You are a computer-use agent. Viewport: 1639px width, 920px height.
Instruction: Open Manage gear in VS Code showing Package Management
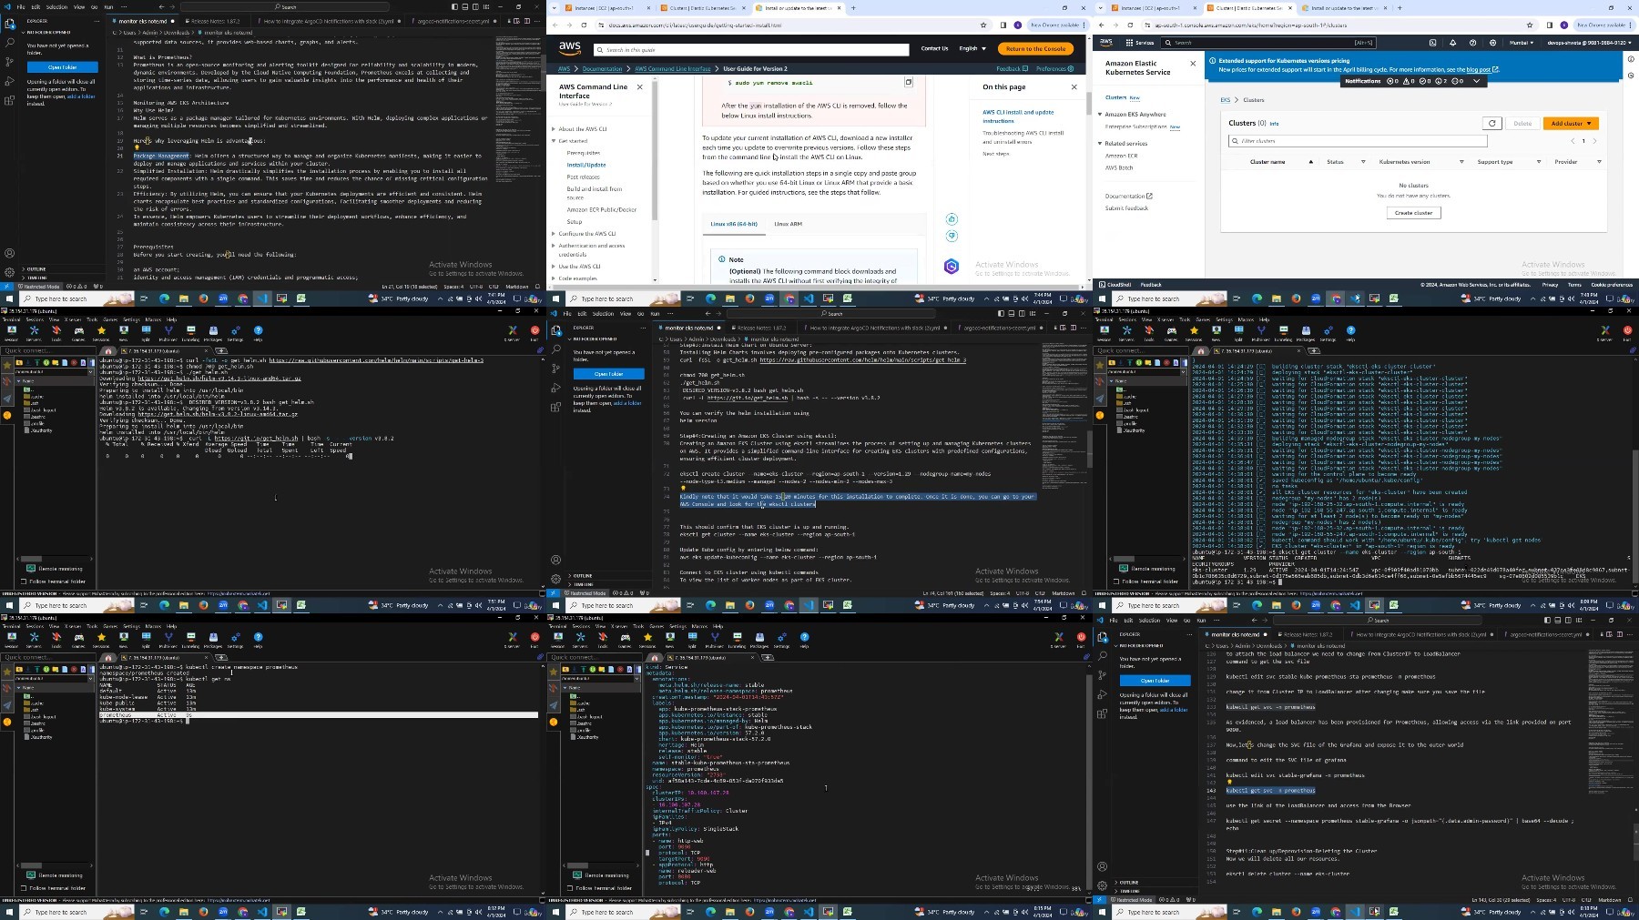(9, 271)
